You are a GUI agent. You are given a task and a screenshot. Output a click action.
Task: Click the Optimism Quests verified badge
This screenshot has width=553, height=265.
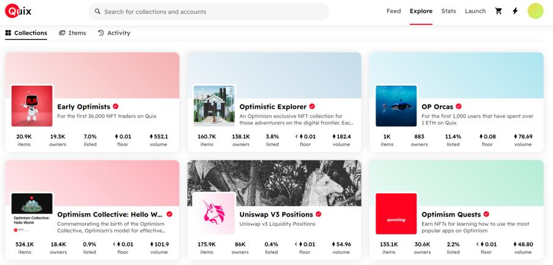pos(486,214)
